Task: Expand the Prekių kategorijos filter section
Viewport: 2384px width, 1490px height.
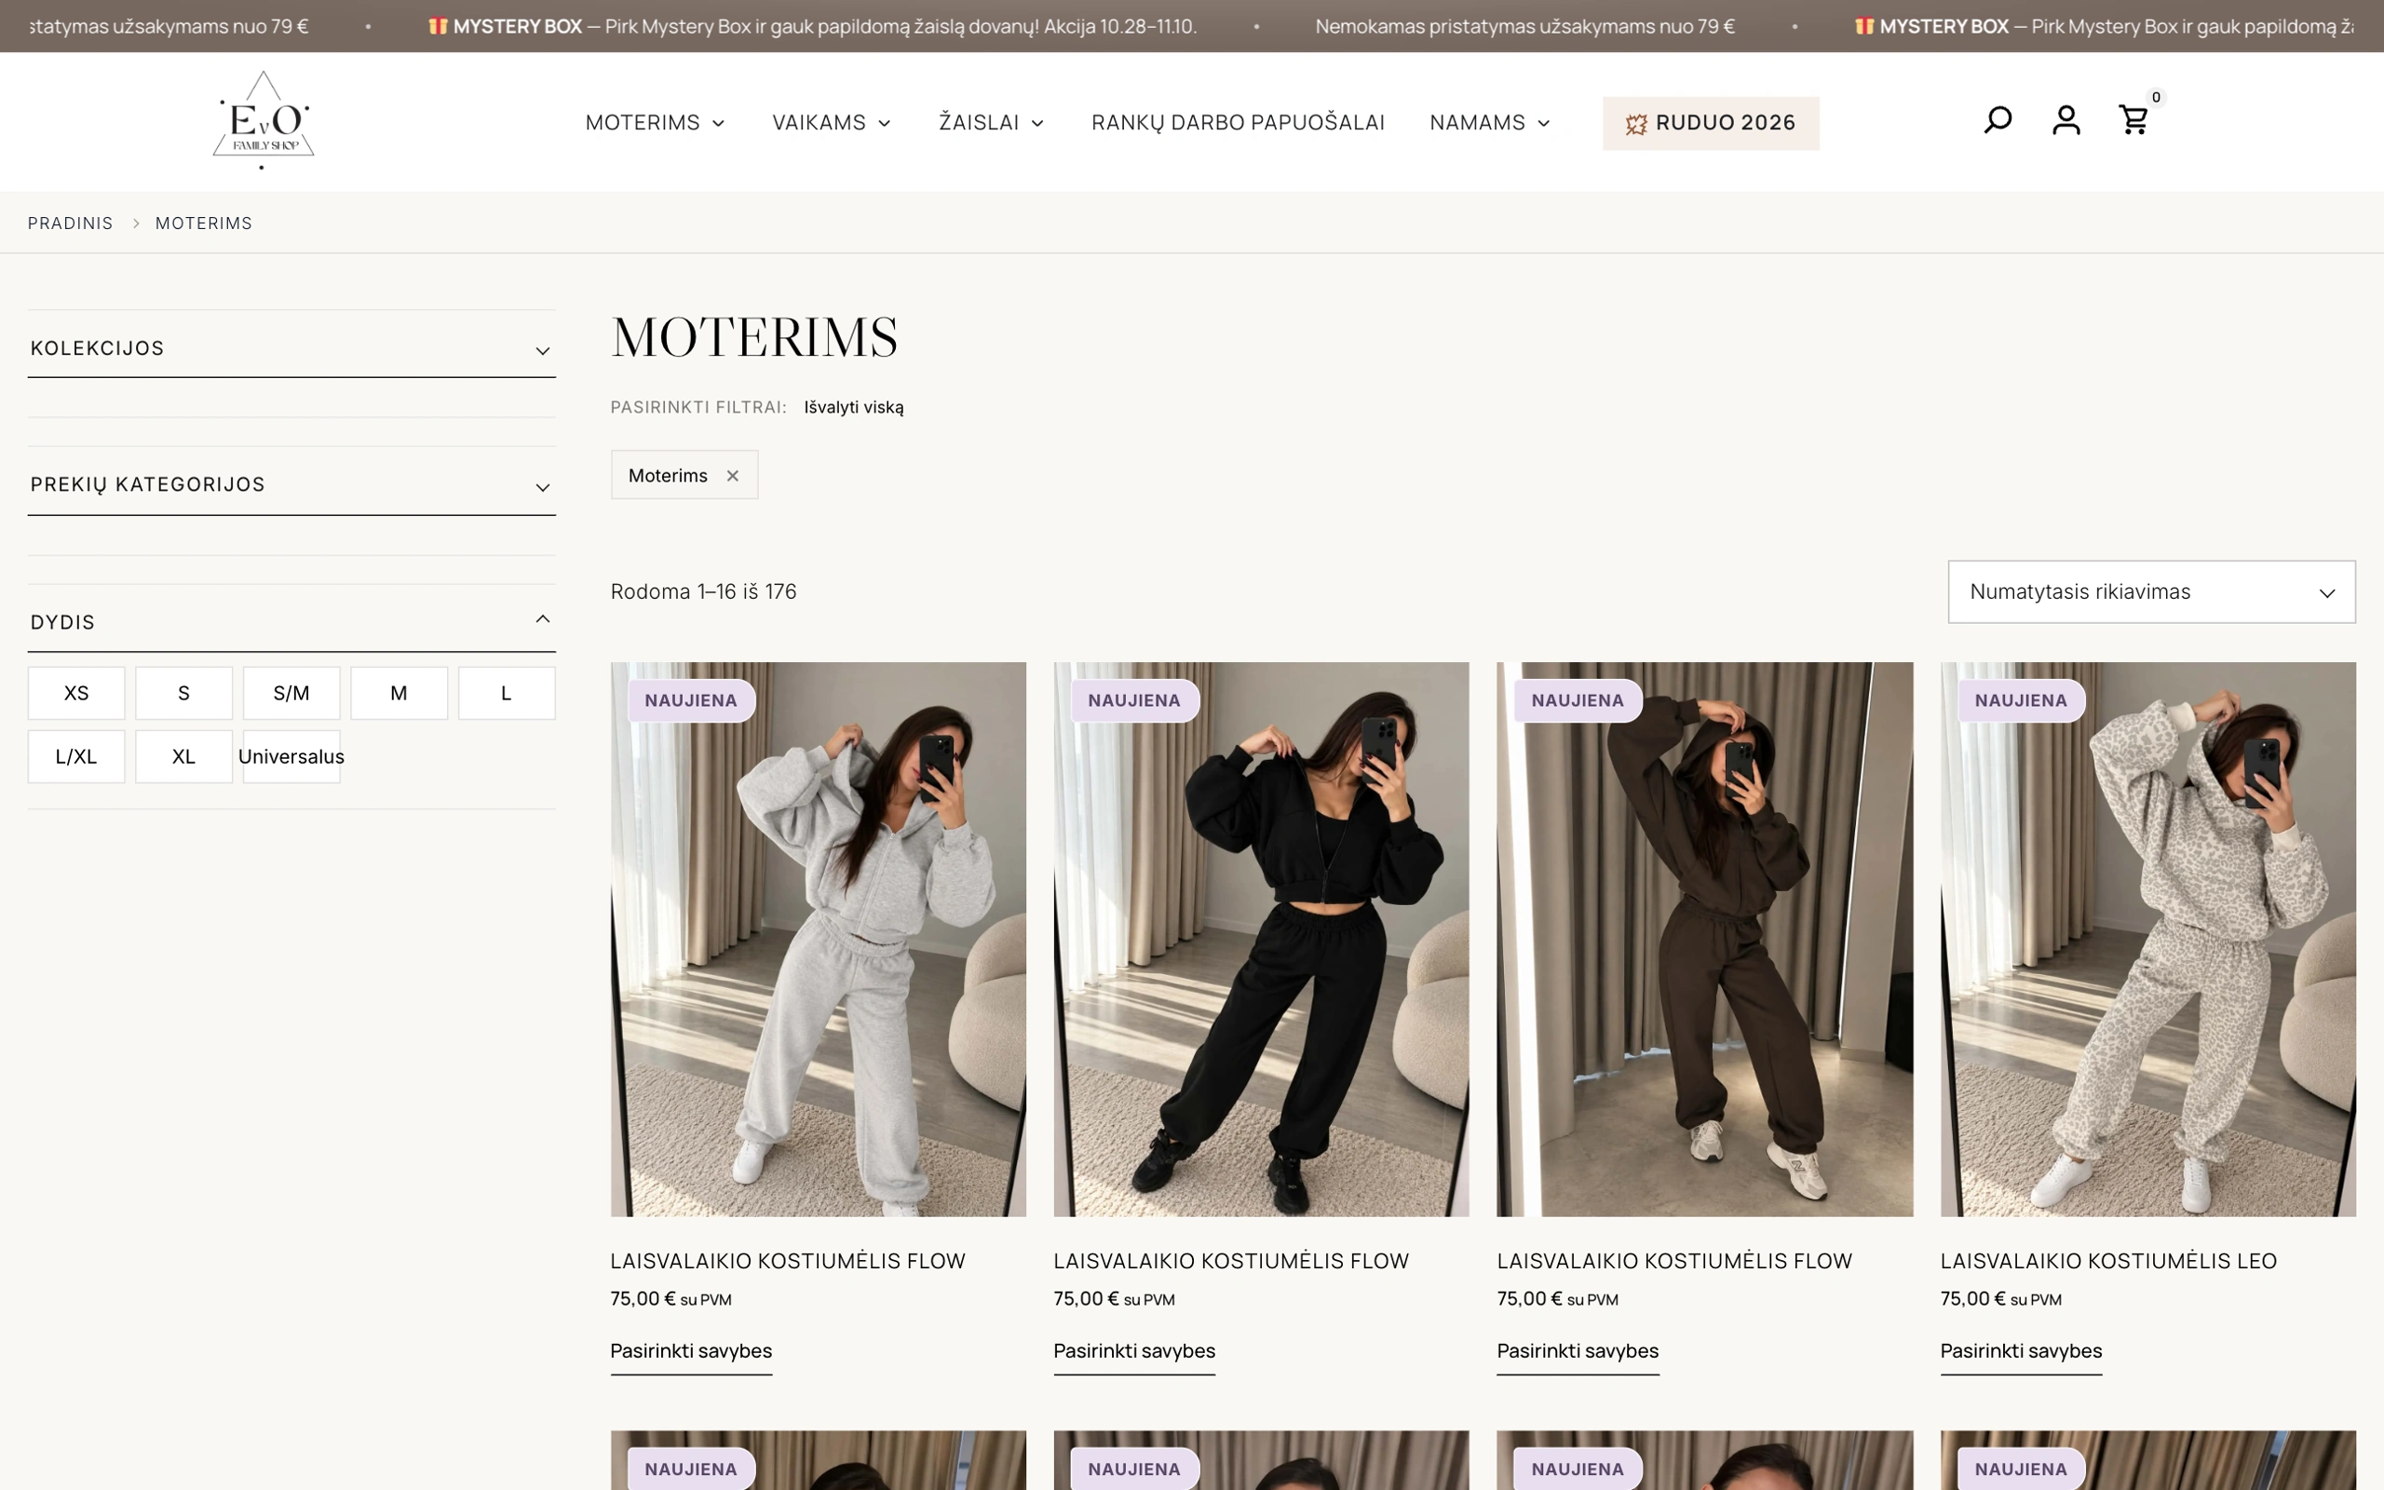Action: tap(291, 485)
